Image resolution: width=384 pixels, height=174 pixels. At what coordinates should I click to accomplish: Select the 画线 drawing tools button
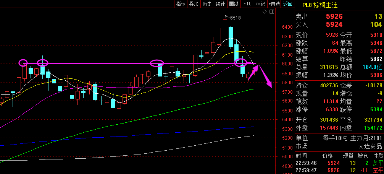(234, 4)
